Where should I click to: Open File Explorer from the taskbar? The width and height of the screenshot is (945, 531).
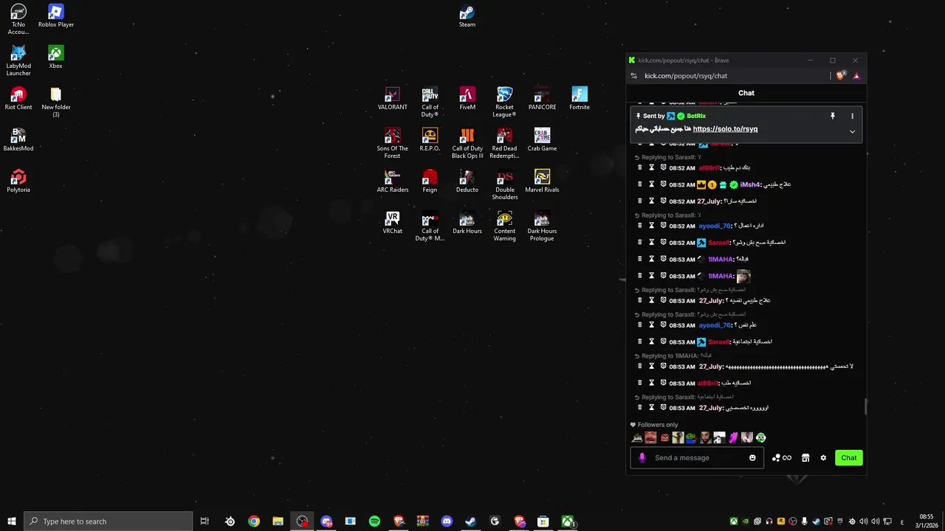click(x=278, y=521)
